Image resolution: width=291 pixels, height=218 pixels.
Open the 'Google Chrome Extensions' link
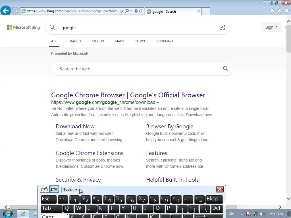(90, 153)
